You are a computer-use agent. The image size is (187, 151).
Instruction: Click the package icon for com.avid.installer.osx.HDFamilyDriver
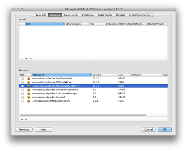click(29, 82)
